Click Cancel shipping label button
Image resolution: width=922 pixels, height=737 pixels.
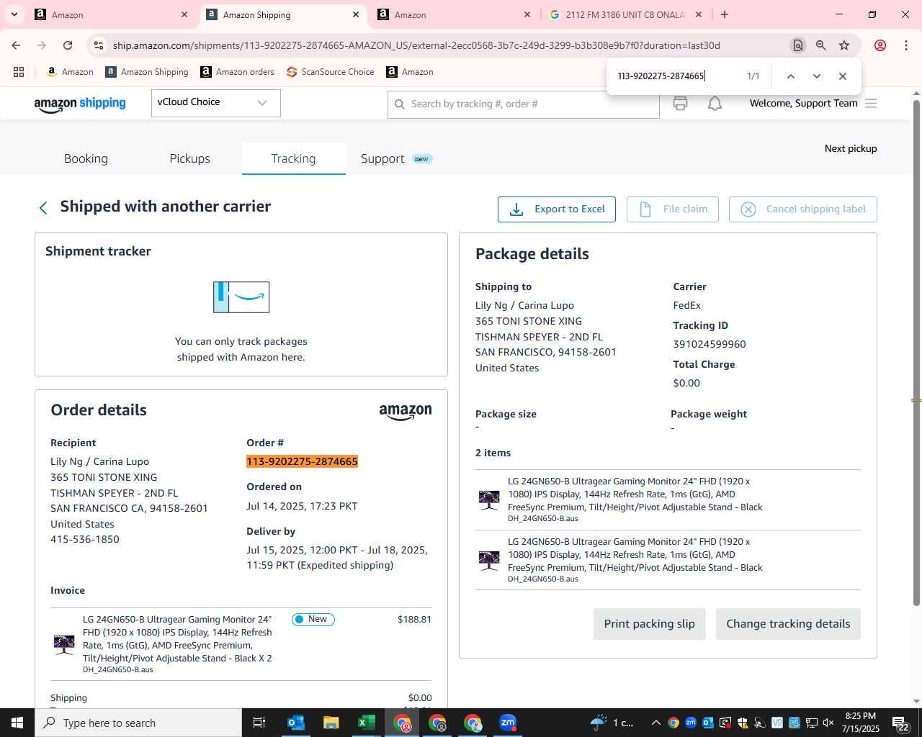click(x=803, y=209)
